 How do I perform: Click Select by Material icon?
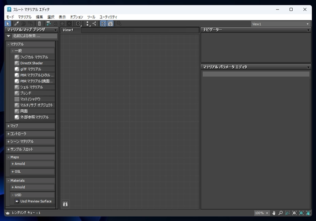pyautogui.click(x=119, y=24)
